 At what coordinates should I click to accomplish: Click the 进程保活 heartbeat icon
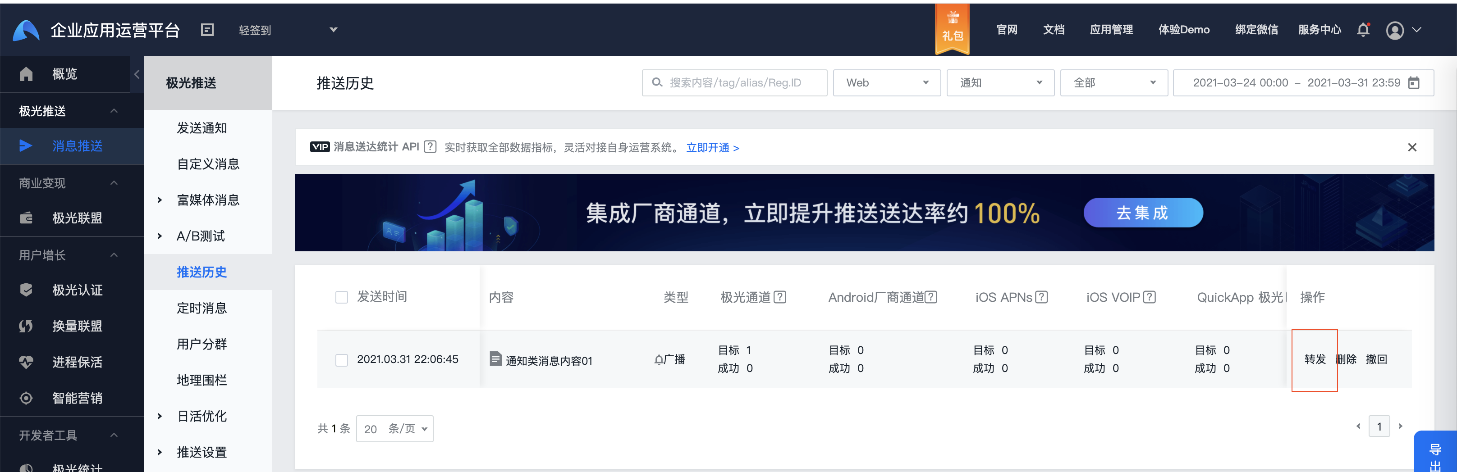[26, 362]
